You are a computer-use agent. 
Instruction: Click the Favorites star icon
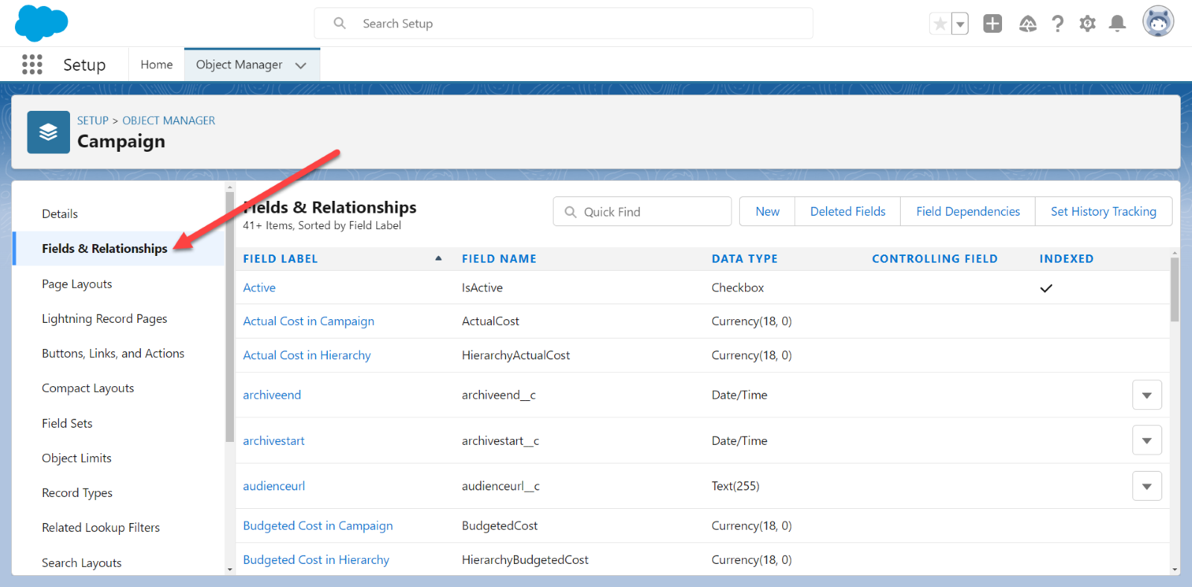click(940, 24)
